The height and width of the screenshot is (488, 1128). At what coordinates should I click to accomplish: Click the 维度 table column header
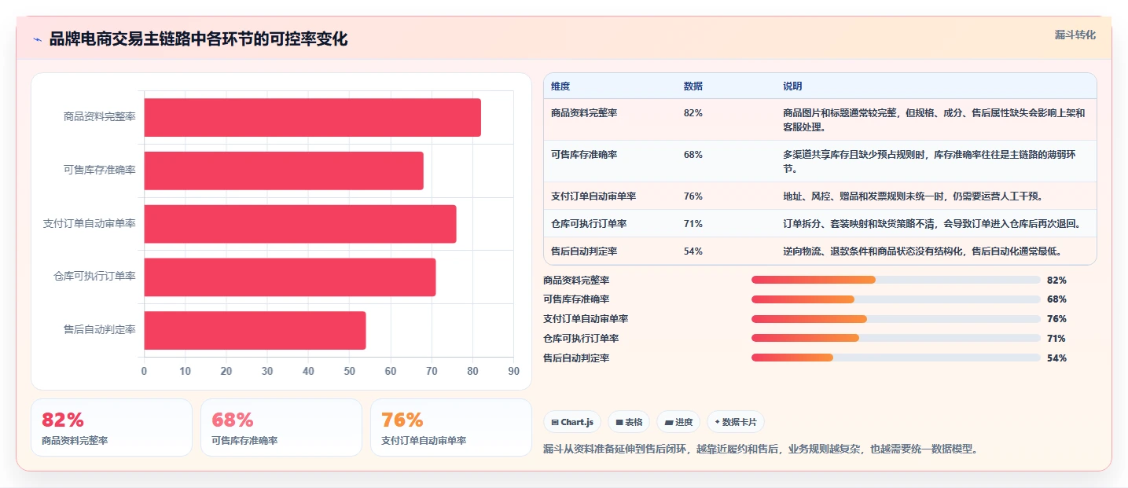coord(560,86)
